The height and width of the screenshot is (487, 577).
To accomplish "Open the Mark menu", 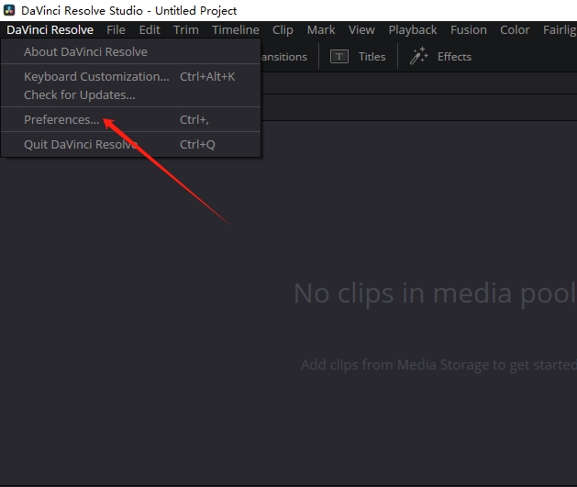I will tap(321, 29).
